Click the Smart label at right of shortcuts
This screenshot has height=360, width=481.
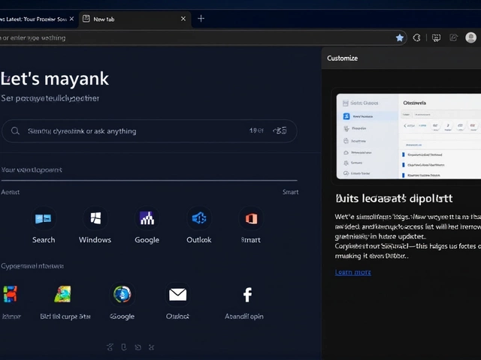[x=290, y=192]
